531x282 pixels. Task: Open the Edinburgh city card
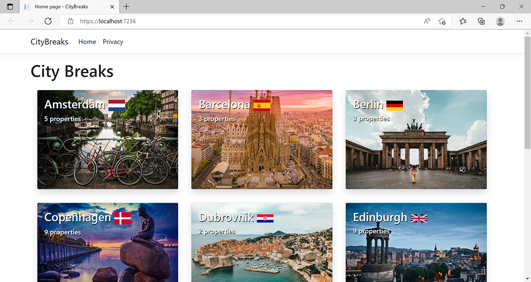click(416, 242)
